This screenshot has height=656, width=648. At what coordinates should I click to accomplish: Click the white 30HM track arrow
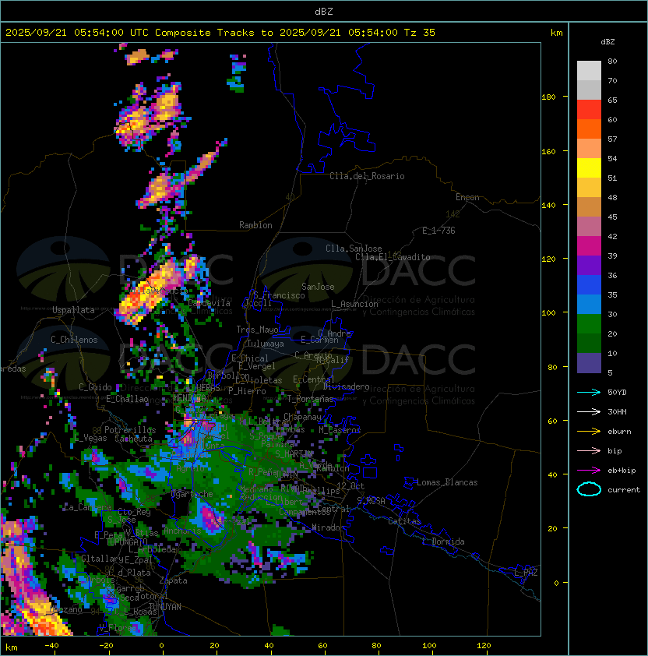(589, 411)
